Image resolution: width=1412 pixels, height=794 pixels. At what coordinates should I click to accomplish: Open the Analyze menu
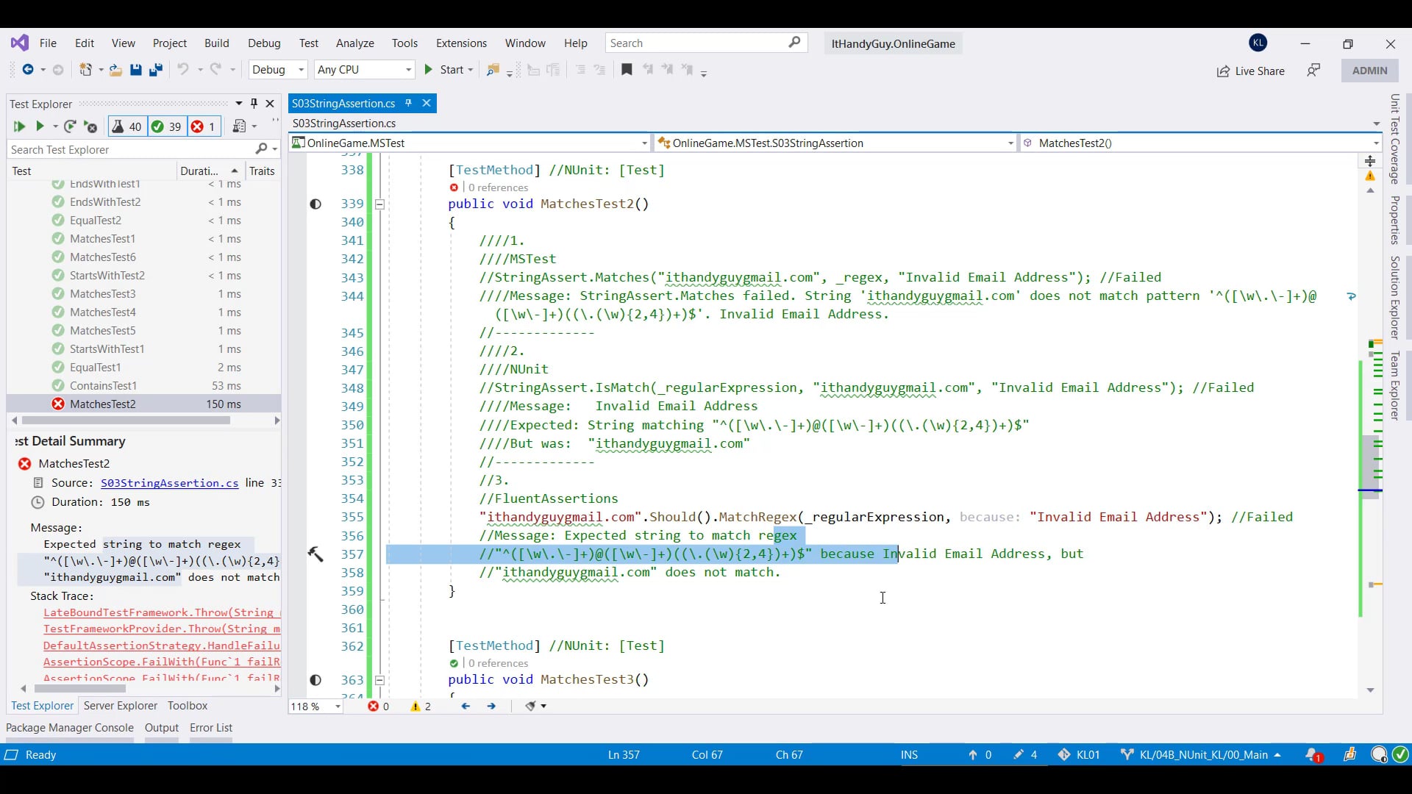[354, 43]
